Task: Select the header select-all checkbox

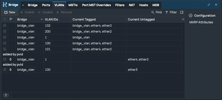Action: pyautogui.click(x=5, y=19)
